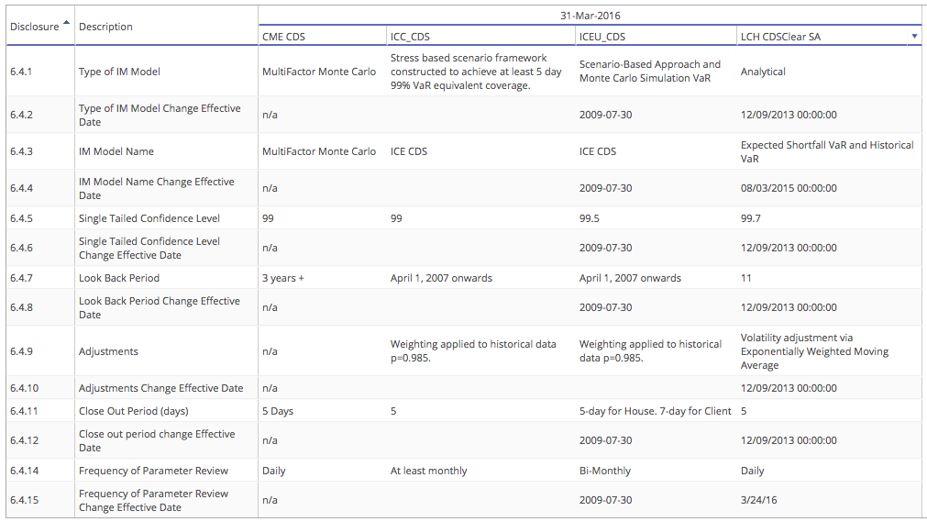The image size is (927, 522).
Task: Select the '99.5' confidence level value
Action: [590, 218]
